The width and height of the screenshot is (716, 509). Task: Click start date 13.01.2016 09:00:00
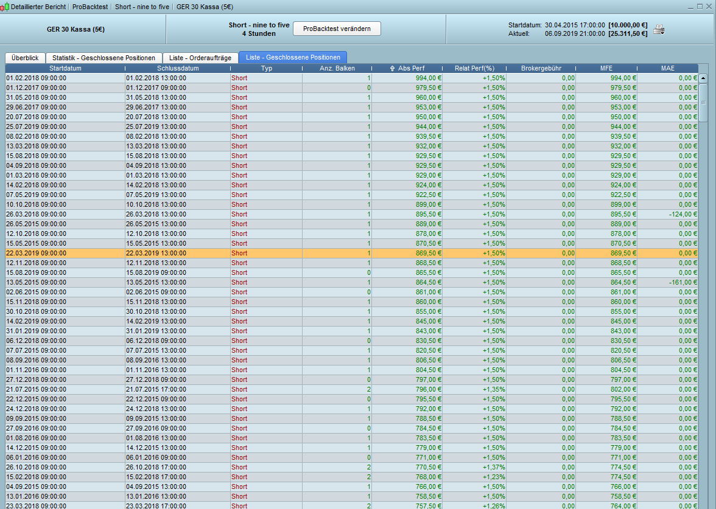click(36, 496)
